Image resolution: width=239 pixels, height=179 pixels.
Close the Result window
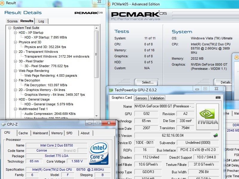99,2
